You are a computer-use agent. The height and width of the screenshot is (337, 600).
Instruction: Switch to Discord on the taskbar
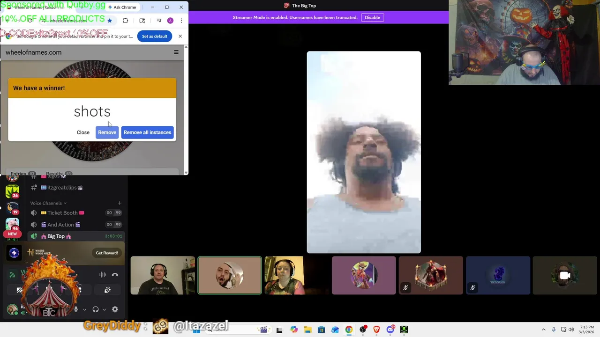point(390,330)
